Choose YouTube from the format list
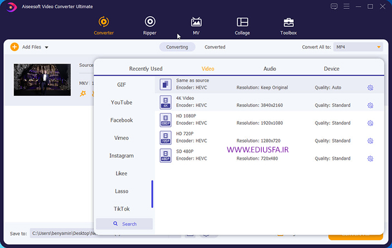 coord(122,103)
